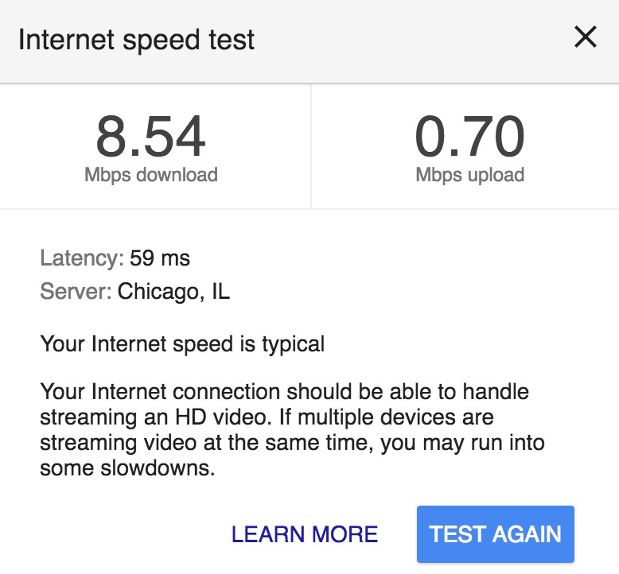Open the LEARN MORE link

305,534
